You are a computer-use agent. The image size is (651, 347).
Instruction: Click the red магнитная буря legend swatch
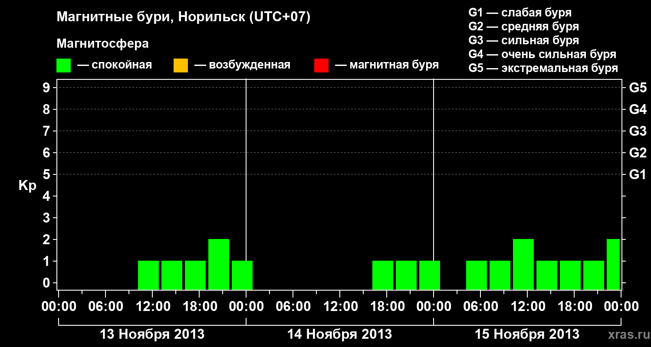(x=321, y=65)
